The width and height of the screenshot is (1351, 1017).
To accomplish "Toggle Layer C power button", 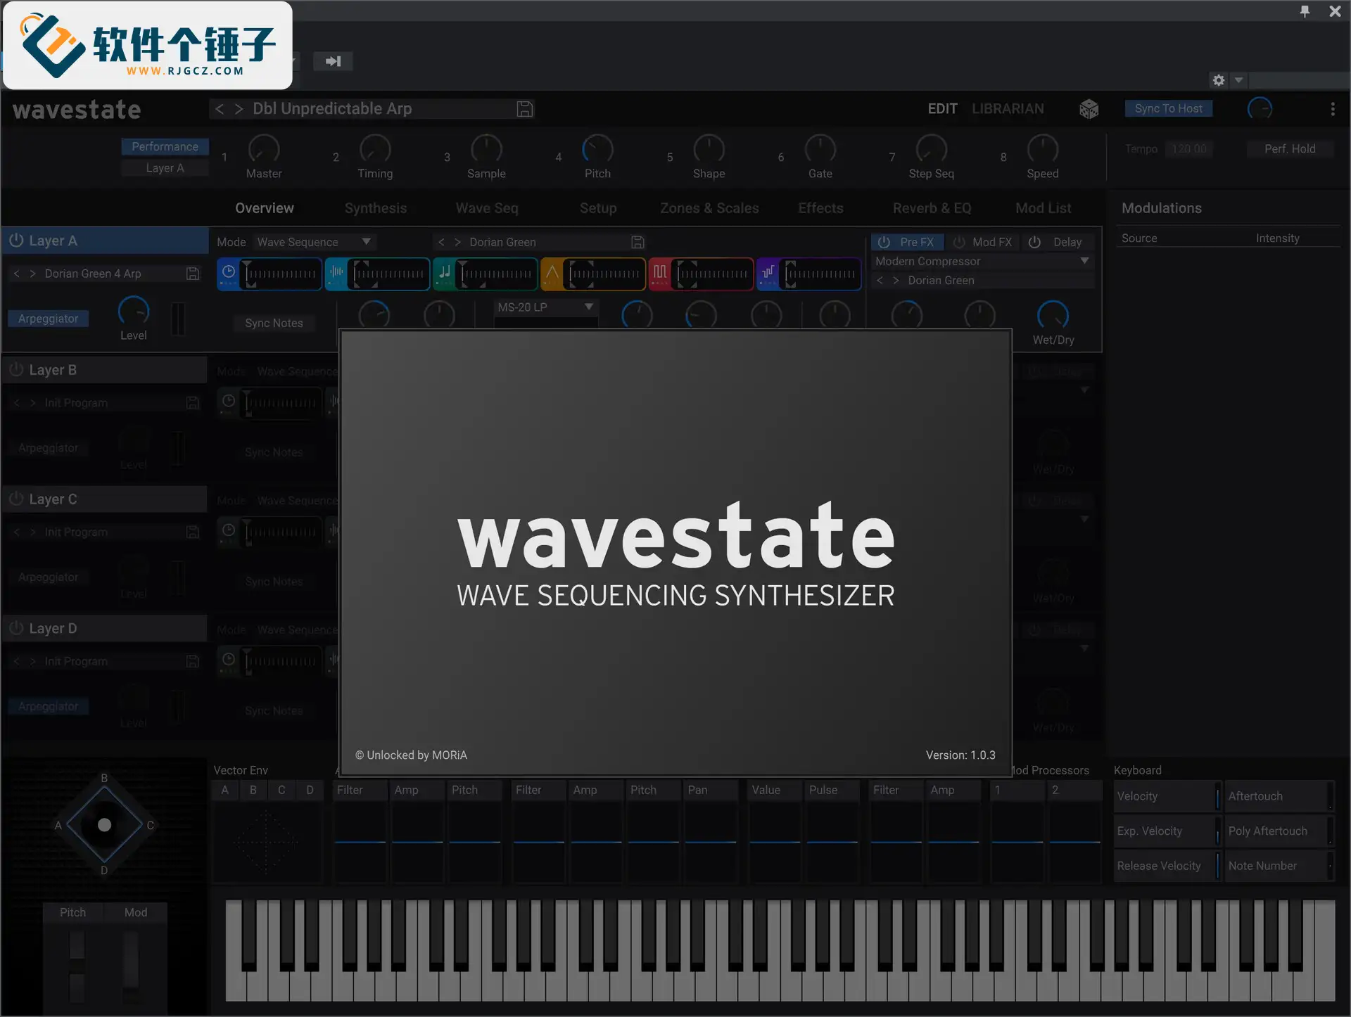I will point(16,499).
